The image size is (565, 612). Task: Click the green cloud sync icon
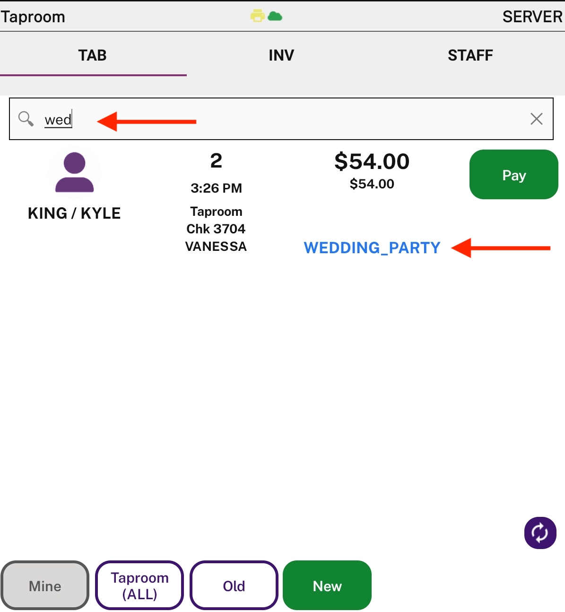click(x=275, y=17)
